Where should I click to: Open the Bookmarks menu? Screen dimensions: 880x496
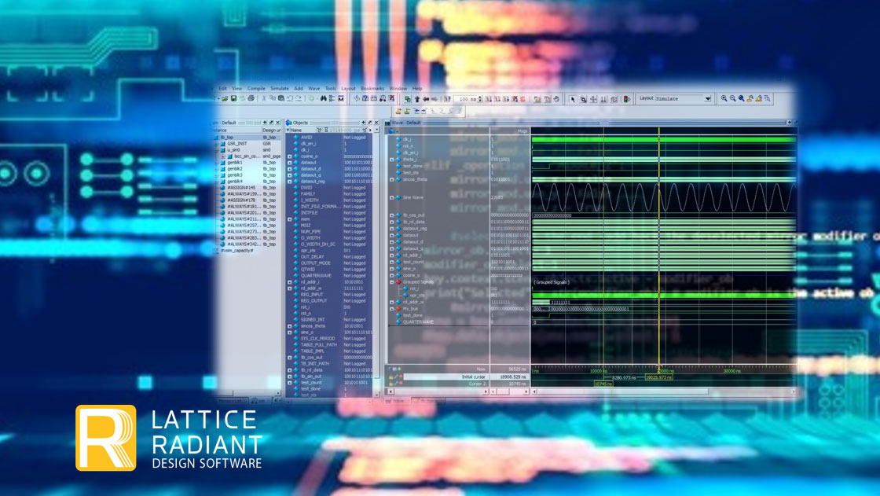coord(372,89)
